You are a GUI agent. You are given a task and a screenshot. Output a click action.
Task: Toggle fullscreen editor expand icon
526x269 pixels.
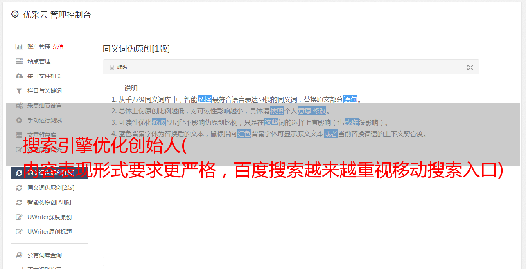tap(470, 67)
